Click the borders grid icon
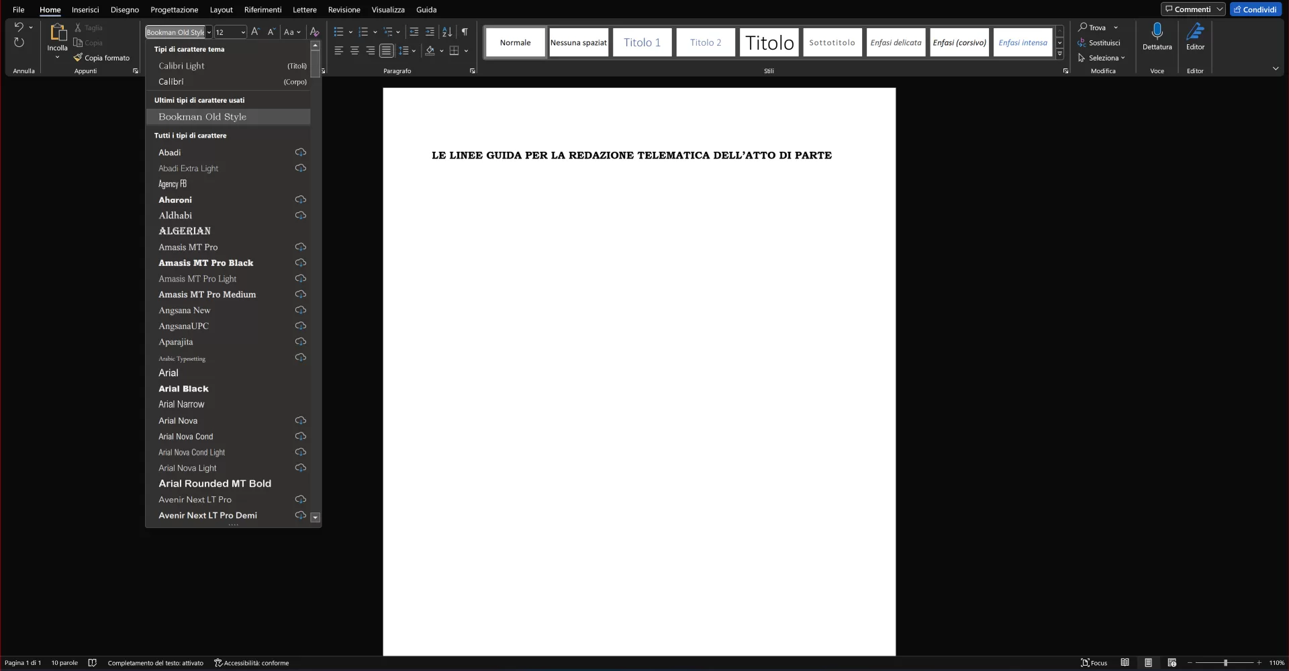The height and width of the screenshot is (671, 1289). click(455, 50)
